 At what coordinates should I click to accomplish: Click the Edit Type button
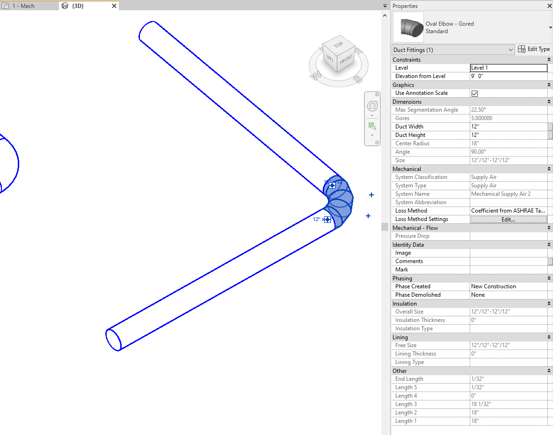[534, 50]
